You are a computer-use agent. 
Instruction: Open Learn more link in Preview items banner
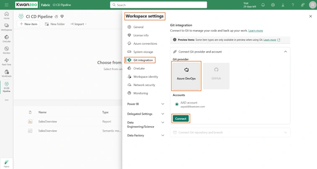click(270, 40)
